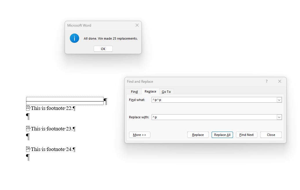300x190 pixels.
Task: Select the Replace tab
Action: pyautogui.click(x=150, y=91)
